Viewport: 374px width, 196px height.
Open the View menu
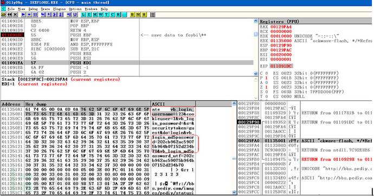[x=22, y=9]
